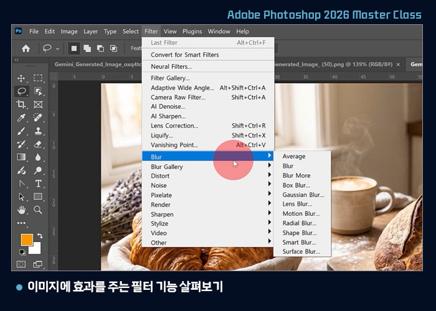Expand the Video submenu

[x=207, y=233]
